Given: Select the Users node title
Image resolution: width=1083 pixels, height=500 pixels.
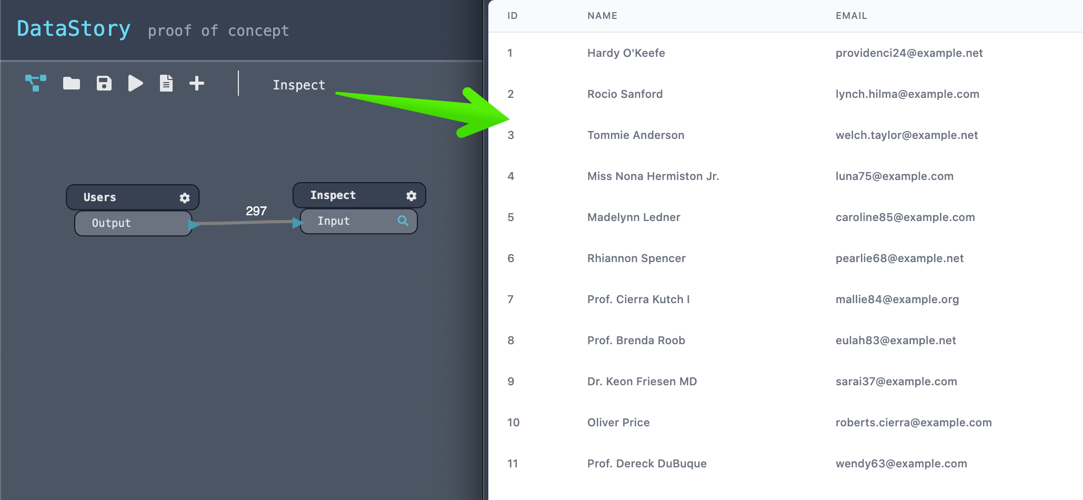Looking at the screenshot, I should 100,197.
